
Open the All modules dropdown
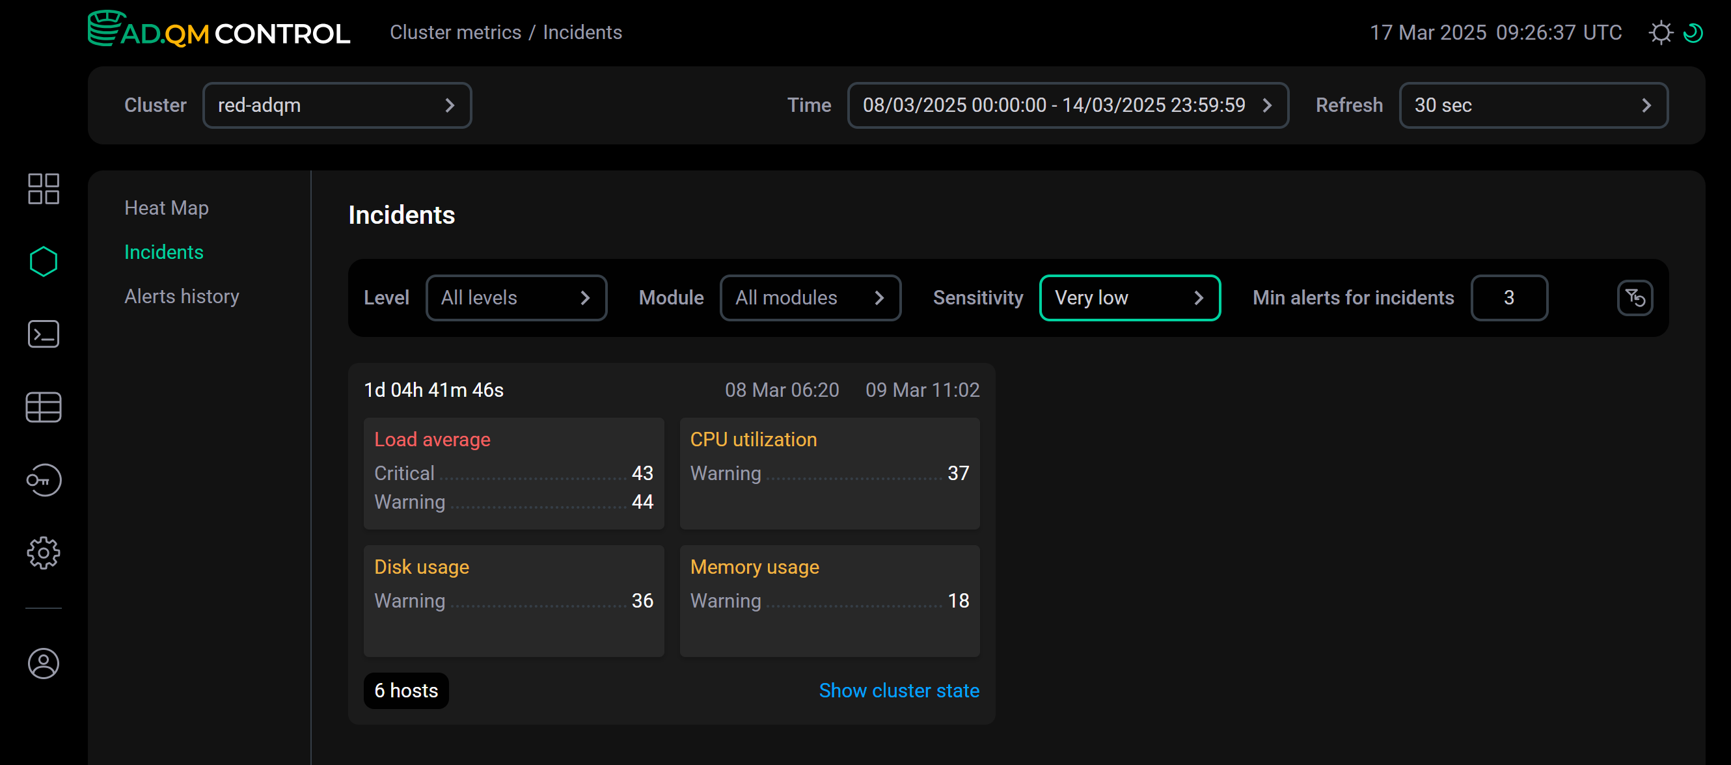pyautogui.click(x=810, y=297)
